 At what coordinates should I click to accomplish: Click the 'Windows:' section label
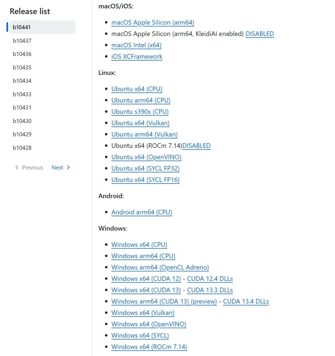(x=113, y=228)
